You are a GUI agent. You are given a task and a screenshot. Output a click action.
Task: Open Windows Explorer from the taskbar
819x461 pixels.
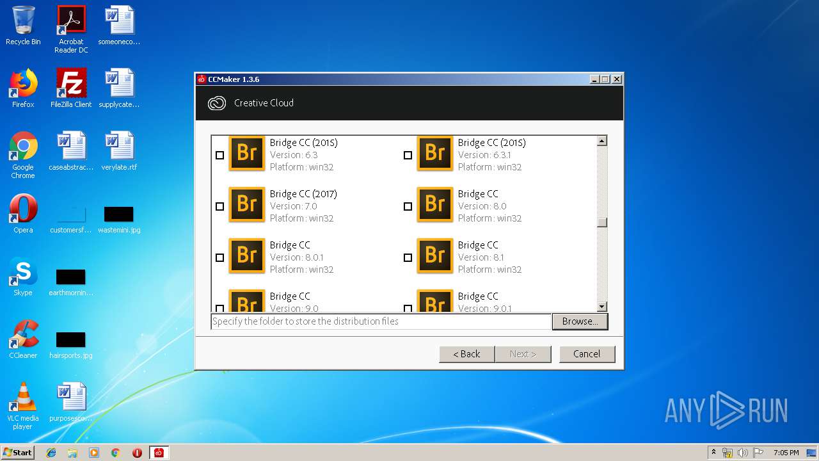click(x=72, y=453)
